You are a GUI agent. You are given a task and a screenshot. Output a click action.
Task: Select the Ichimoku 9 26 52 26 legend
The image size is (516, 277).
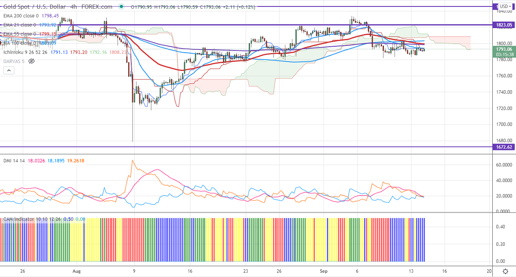25,52
